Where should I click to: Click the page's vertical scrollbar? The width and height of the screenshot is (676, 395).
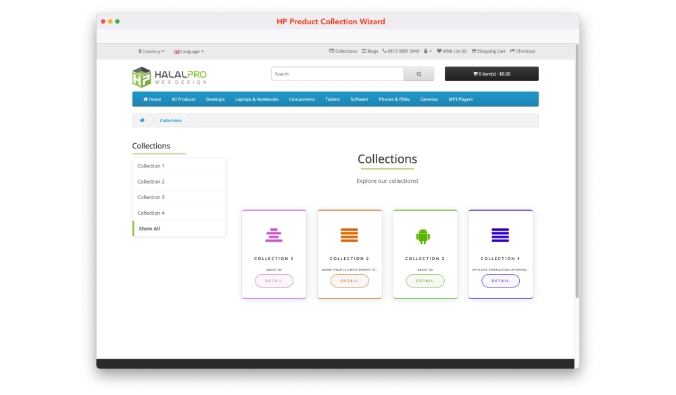[577, 169]
